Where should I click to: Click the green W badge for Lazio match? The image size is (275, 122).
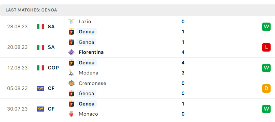click(266, 27)
